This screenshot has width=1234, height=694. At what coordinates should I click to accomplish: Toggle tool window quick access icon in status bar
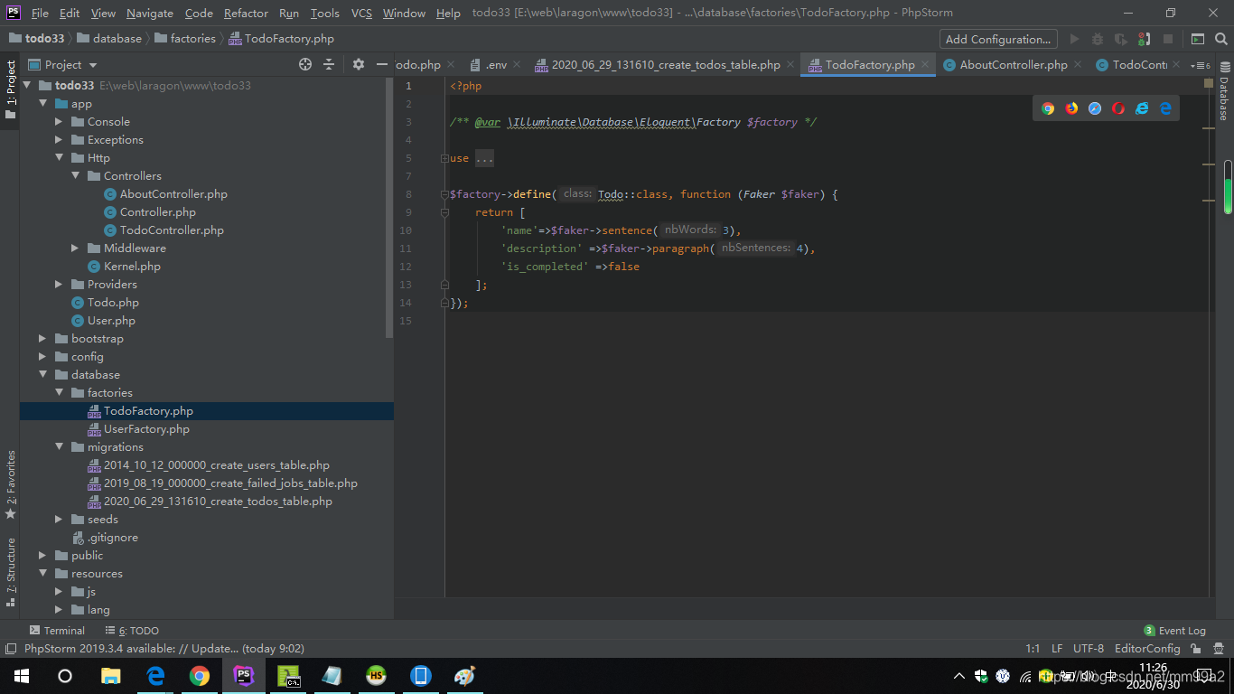click(x=10, y=649)
